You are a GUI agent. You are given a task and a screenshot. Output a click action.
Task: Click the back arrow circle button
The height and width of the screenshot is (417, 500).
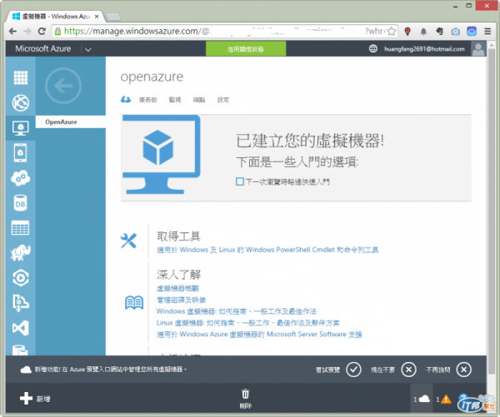tap(63, 86)
